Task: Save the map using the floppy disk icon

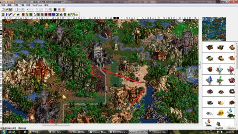Action: 10,10
